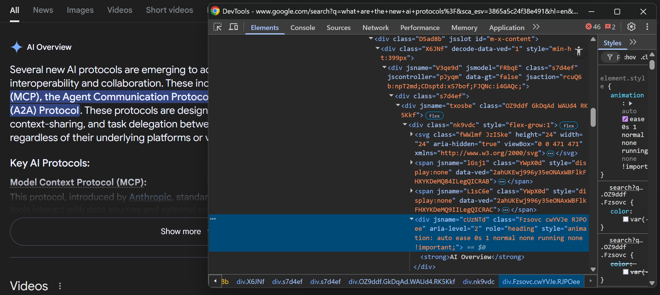Open the three-dot actions of selected DOM row
The image size is (660, 295).
213,219
